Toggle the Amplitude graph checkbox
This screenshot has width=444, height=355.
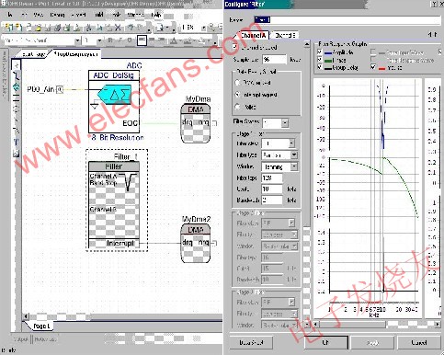(320, 52)
